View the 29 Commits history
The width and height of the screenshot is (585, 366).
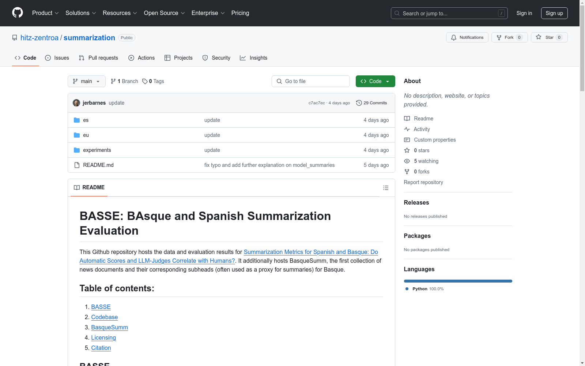point(371,103)
